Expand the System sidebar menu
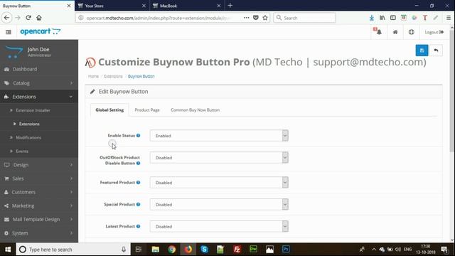 point(39,233)
